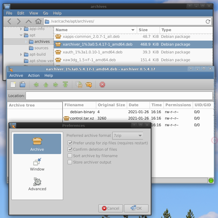Screen dimensions: 218x218
Task: Expand the app-info folder in tree
Action: pyautogui.click(x=21, y=29)
